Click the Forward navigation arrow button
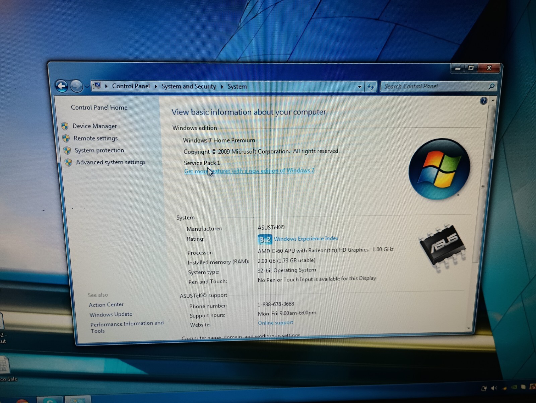Viewport: 536px width, 403px height. 76,86
